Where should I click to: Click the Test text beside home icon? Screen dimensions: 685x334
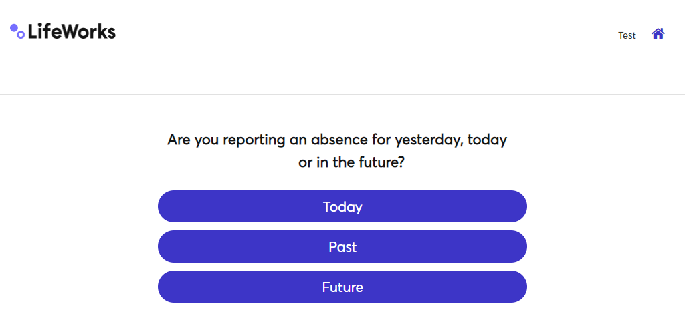tap(627, 35)
